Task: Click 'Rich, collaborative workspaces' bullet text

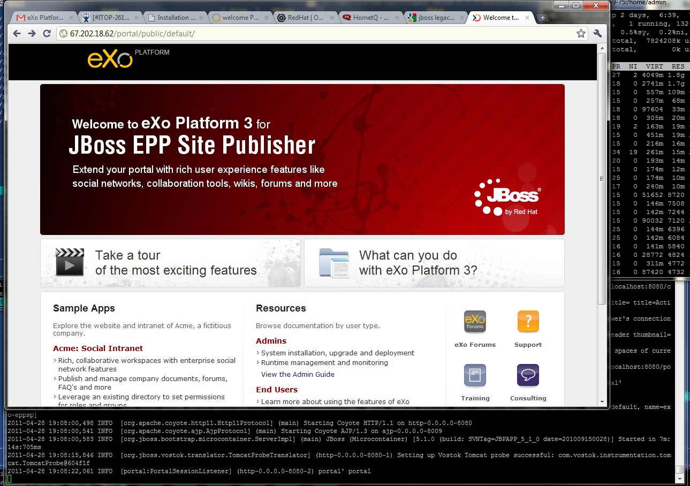Action: [x=147, y=365]
